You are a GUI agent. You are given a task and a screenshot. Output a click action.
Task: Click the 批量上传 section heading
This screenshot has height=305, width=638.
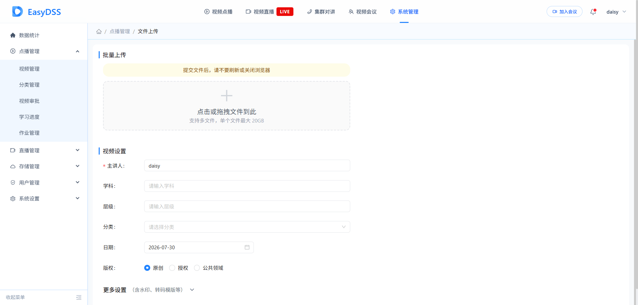[x=114, y=55]
